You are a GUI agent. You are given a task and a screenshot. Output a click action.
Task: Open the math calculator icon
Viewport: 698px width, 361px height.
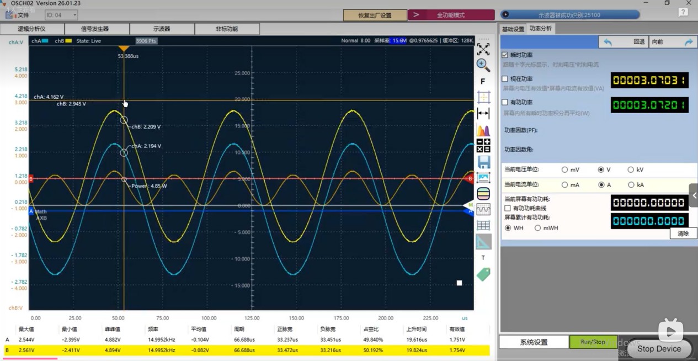(483, 146)
